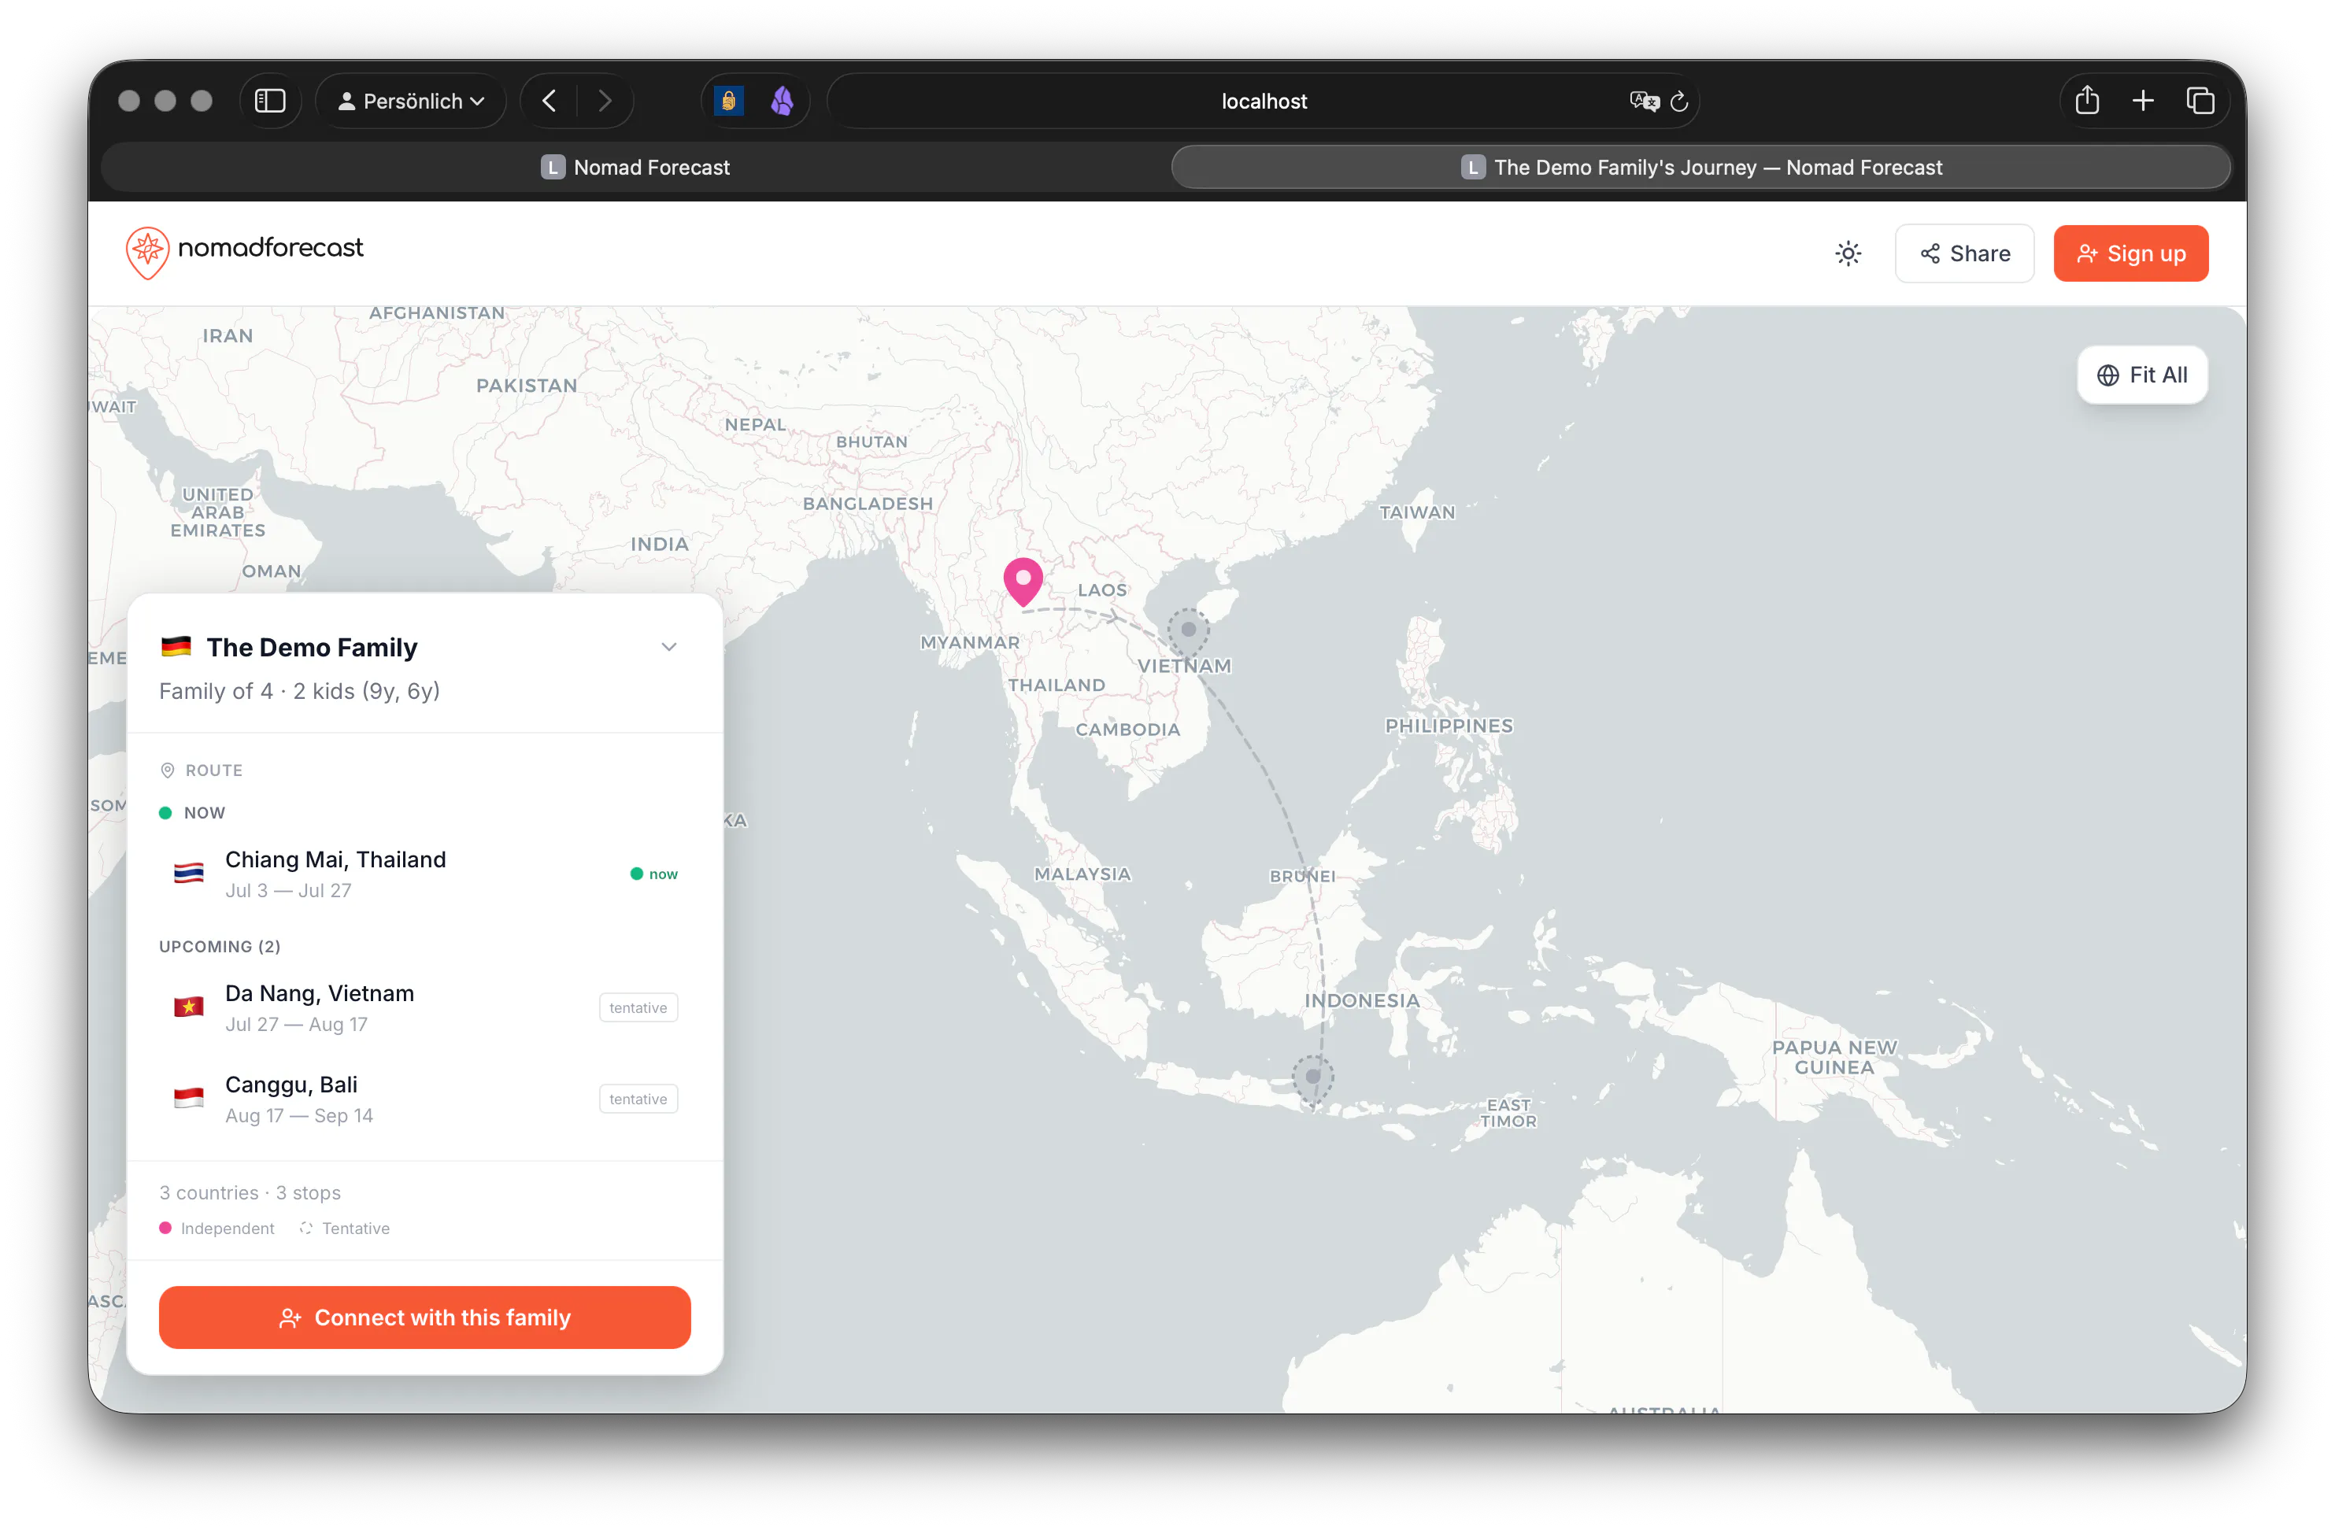This screenshot has height=1530, width=2335.
Task: Click the Indonesia flag icon
Action: point(188,1099)
